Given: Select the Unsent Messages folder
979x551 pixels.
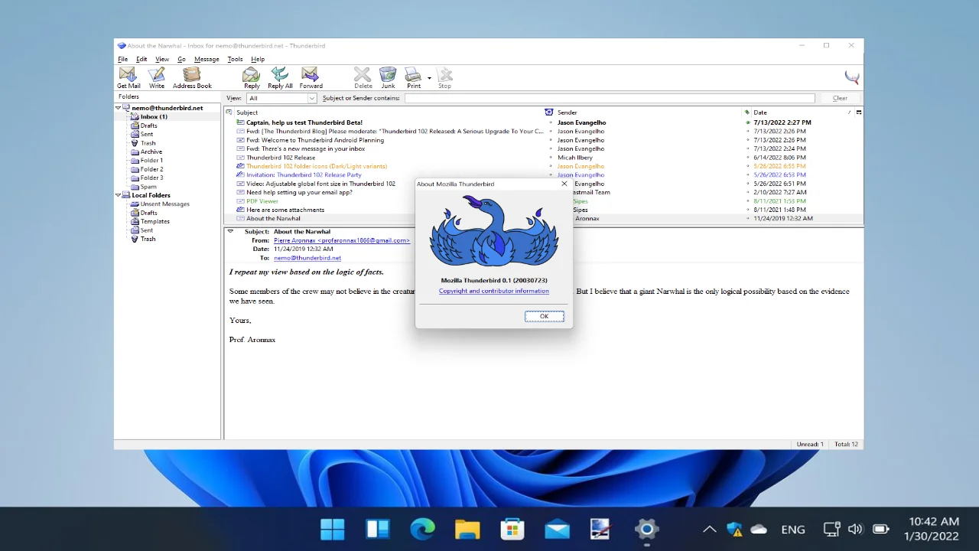Looking at the screenshot, I should pyautogui.click(x=164, y=204).
